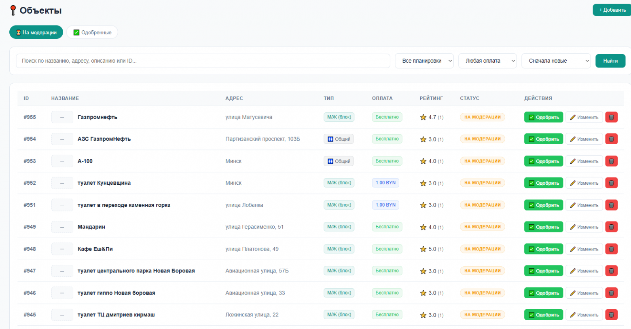Focus the search by name input field
Screen dimensions: 631x329
pyautogui.click(x=203, y=61)
